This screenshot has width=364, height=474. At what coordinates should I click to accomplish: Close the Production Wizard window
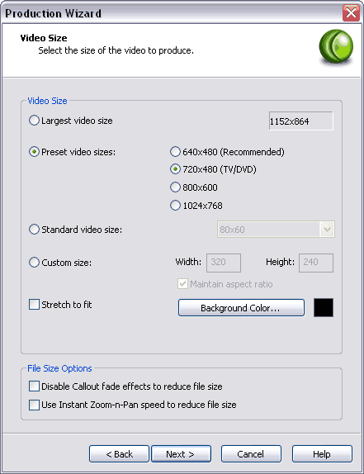coord(351,12)
